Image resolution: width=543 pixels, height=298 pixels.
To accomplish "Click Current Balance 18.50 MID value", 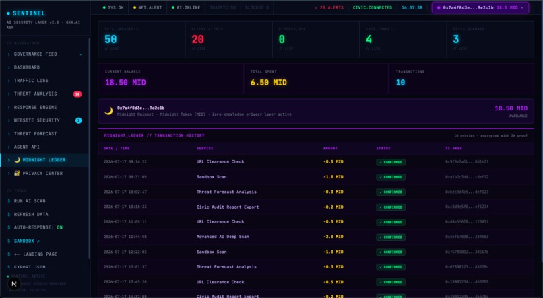I will tap(125, 83).
